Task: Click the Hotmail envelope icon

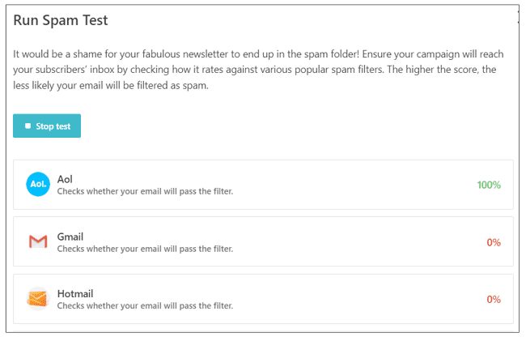Action: click(x=38, y=299)
